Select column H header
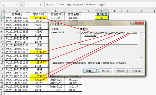Screen dimensions: 156x95 pyautogui.click(x=128, y=11)
